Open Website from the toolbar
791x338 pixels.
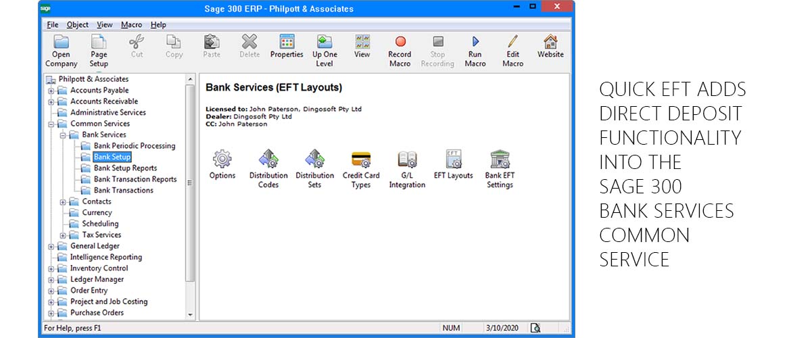pyautogui.click(x=550, y=47)
